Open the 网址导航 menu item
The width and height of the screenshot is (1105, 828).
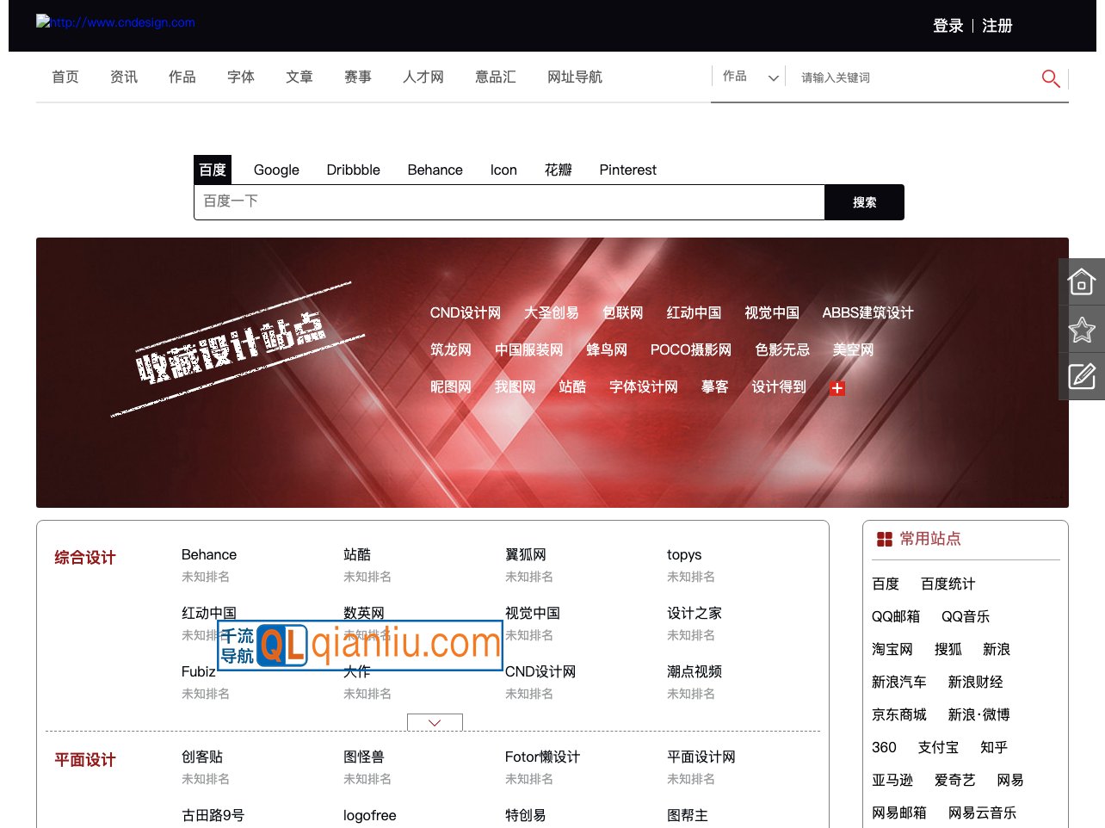pyautogui.click(x=574, y=77)
